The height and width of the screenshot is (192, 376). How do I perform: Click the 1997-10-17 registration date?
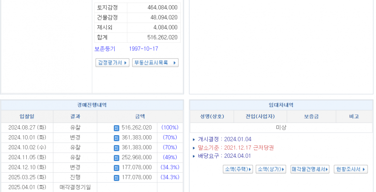click(x=143, y=49)
